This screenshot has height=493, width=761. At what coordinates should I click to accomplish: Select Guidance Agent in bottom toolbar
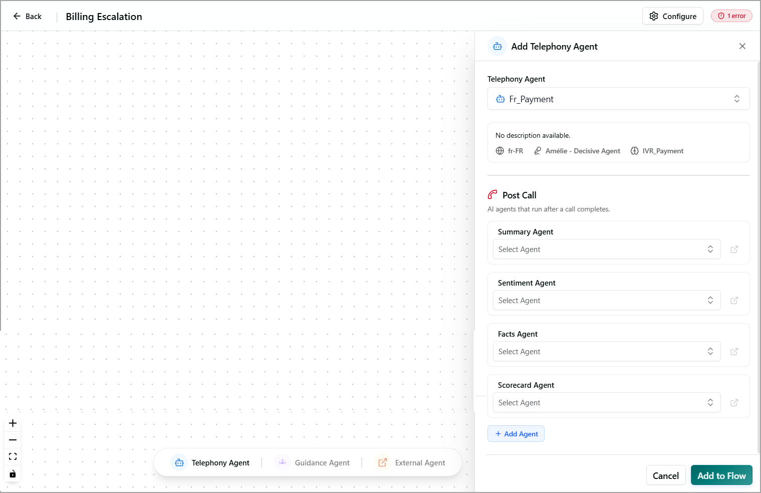[x=313, y=462]
